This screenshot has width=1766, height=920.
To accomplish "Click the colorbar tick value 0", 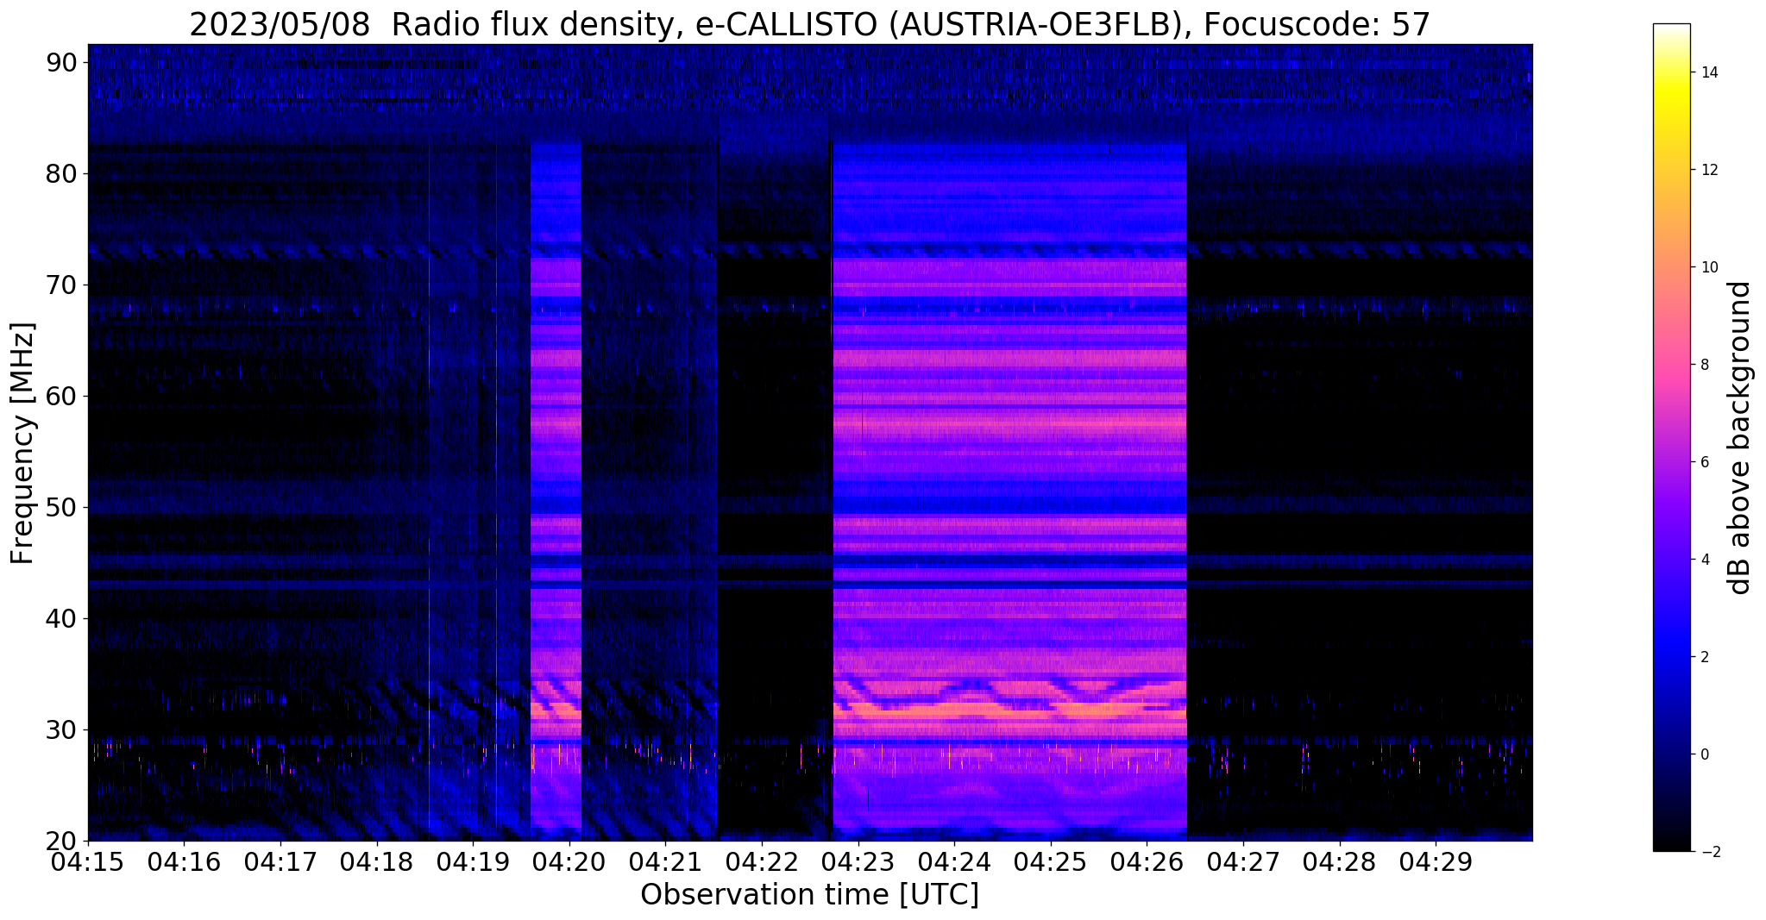I will (1705, 754).
